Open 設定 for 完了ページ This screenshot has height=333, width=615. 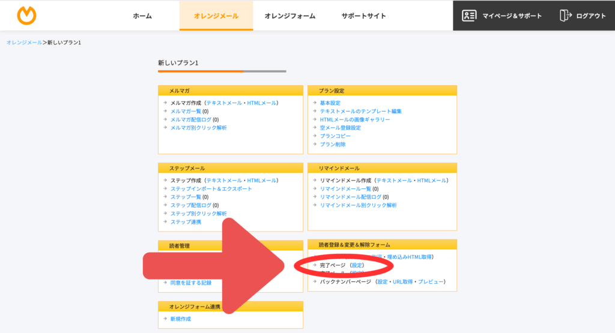coord(357,265)
